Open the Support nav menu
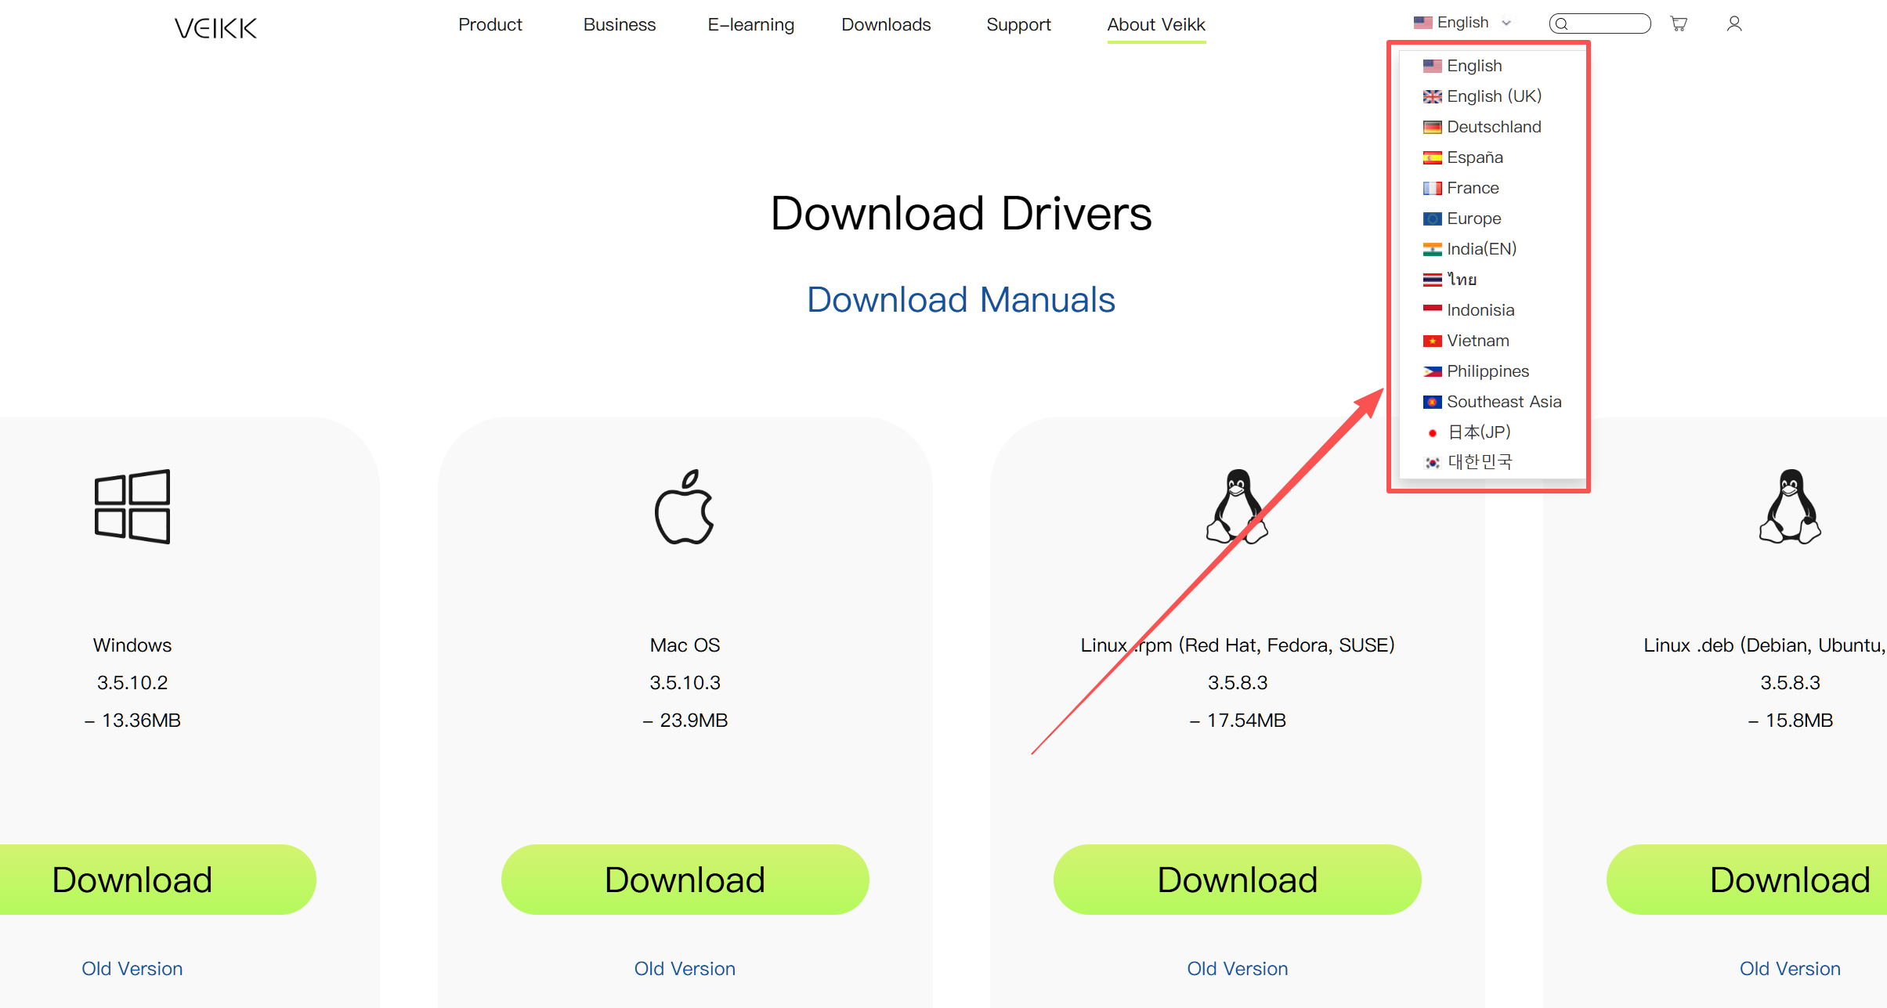This screenshot has width=1887, height=1008. (x=1018, y=25)
